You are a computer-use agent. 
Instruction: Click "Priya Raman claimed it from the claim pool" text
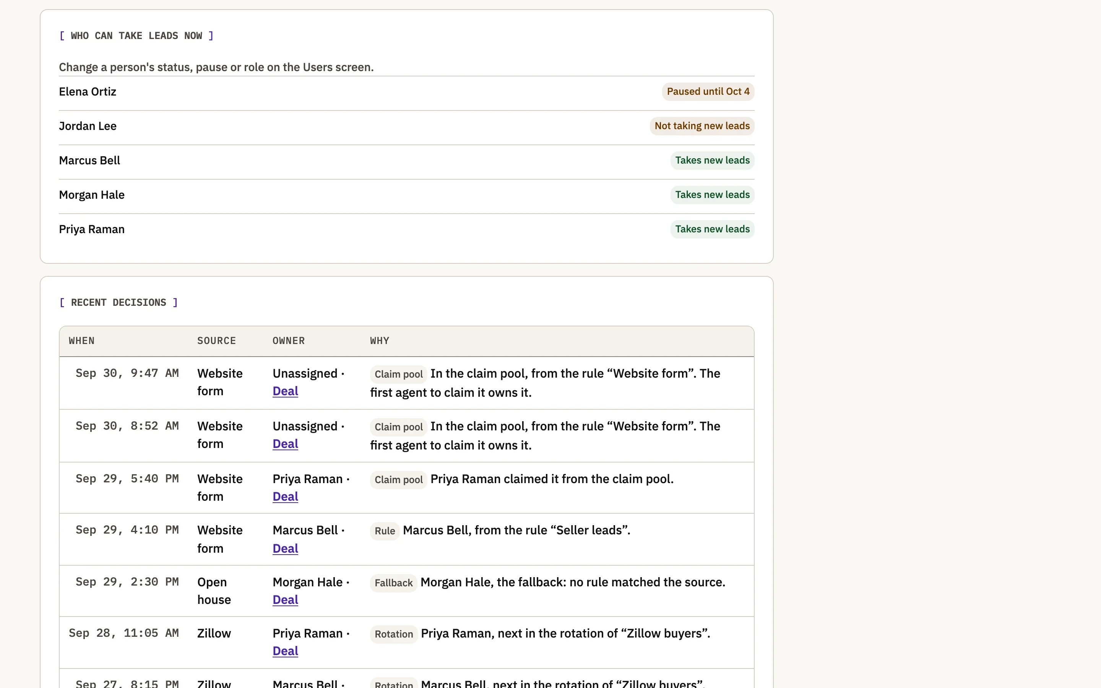(552, 479)
